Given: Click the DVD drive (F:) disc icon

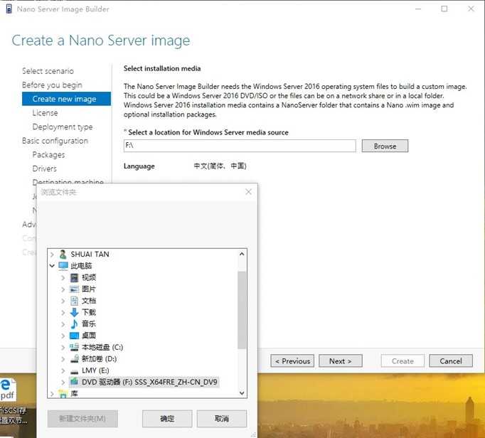Looking at the screenshot, I should point(74,382).
